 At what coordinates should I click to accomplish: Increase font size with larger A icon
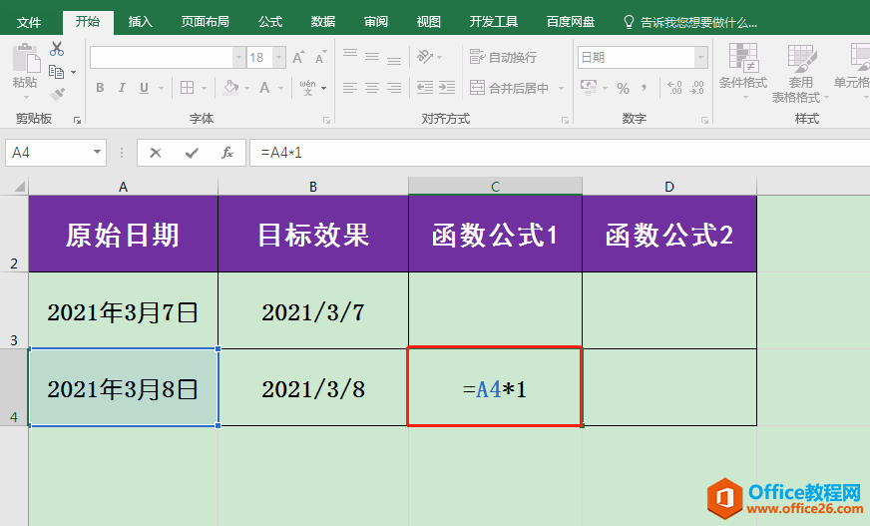[298, 57]
